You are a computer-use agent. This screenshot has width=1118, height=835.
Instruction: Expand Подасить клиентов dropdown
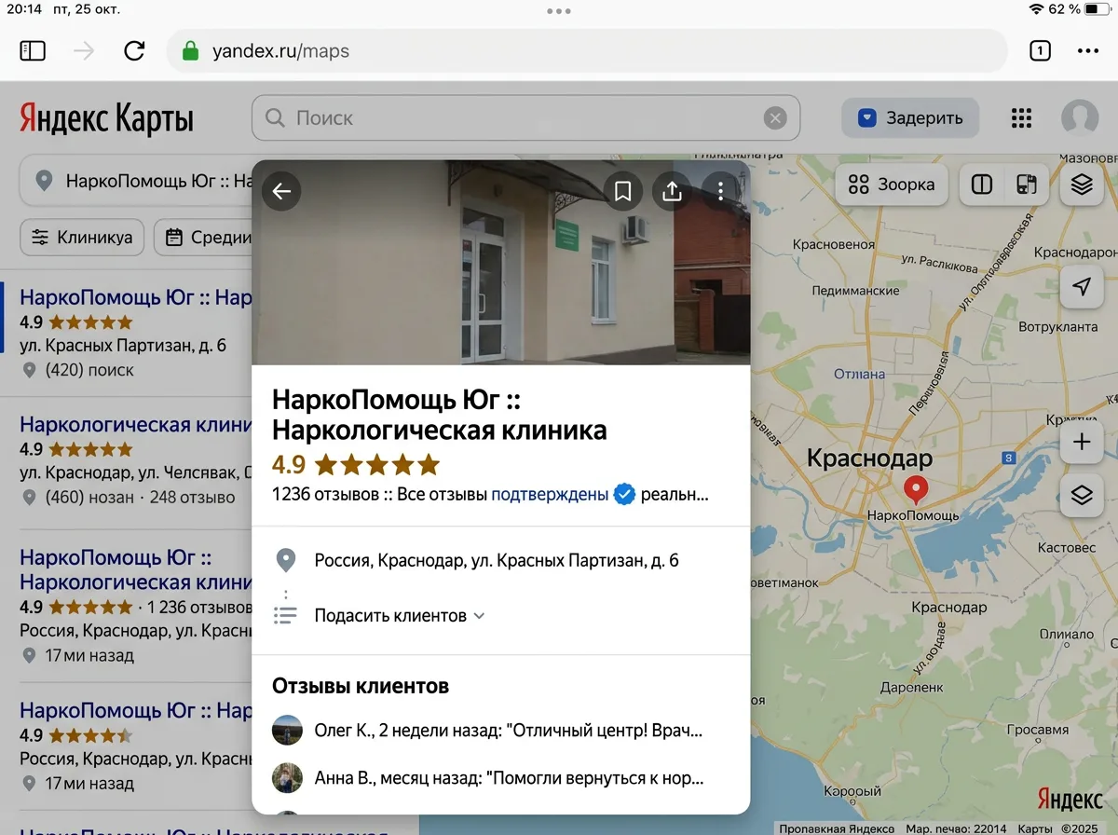tap(400, 616)
